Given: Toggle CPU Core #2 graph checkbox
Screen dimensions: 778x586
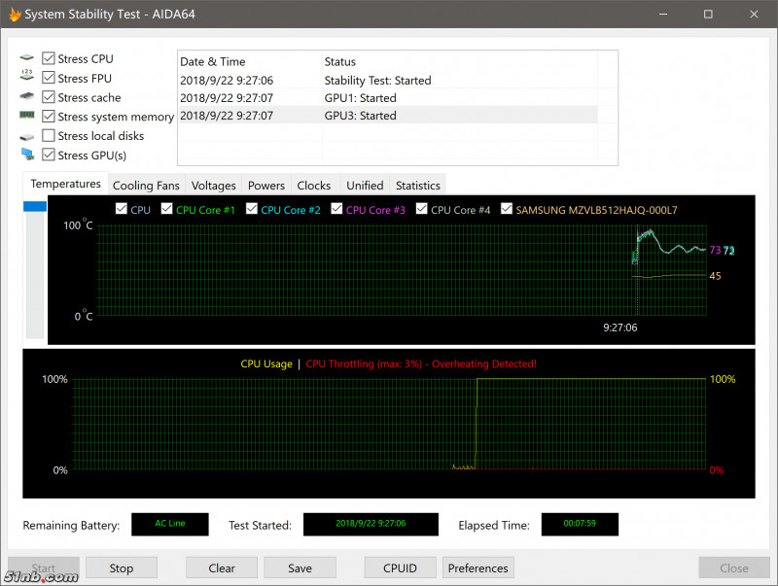Looking at the screenshot, I should click(252, 209).
